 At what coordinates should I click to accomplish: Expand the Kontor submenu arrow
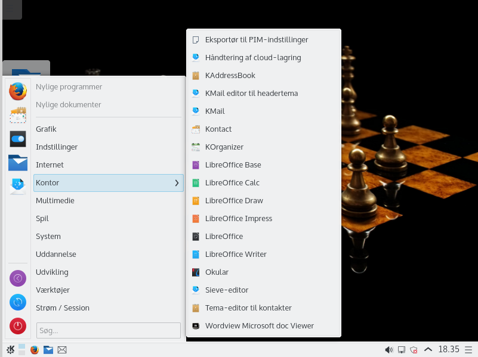click(177, 183)
